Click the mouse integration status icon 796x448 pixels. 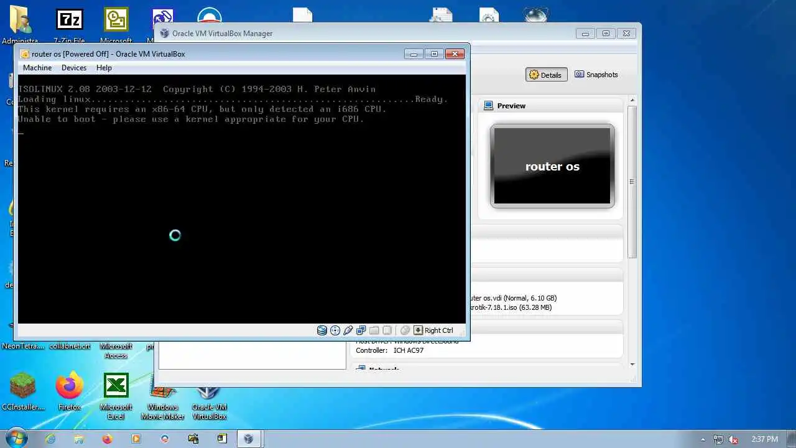[x=405, y=330]
